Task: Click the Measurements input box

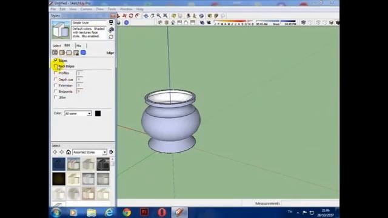Action: pos(310,203)
